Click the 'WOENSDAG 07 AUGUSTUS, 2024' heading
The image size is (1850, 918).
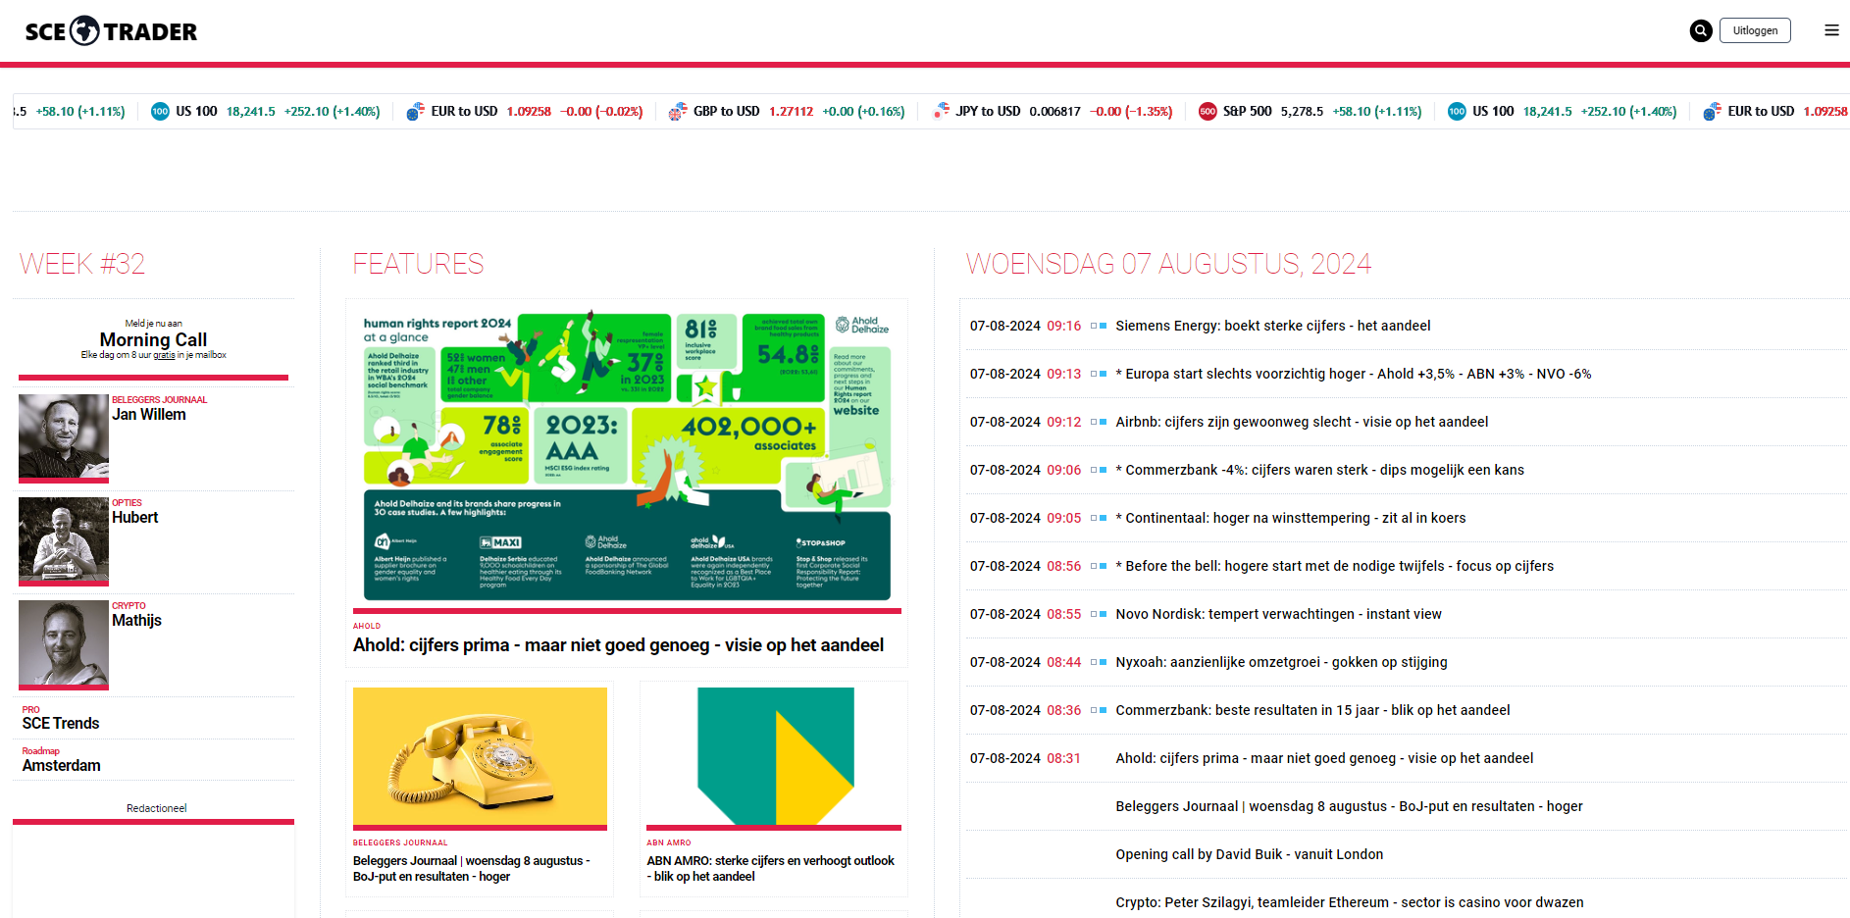(x=1168, y=264)
